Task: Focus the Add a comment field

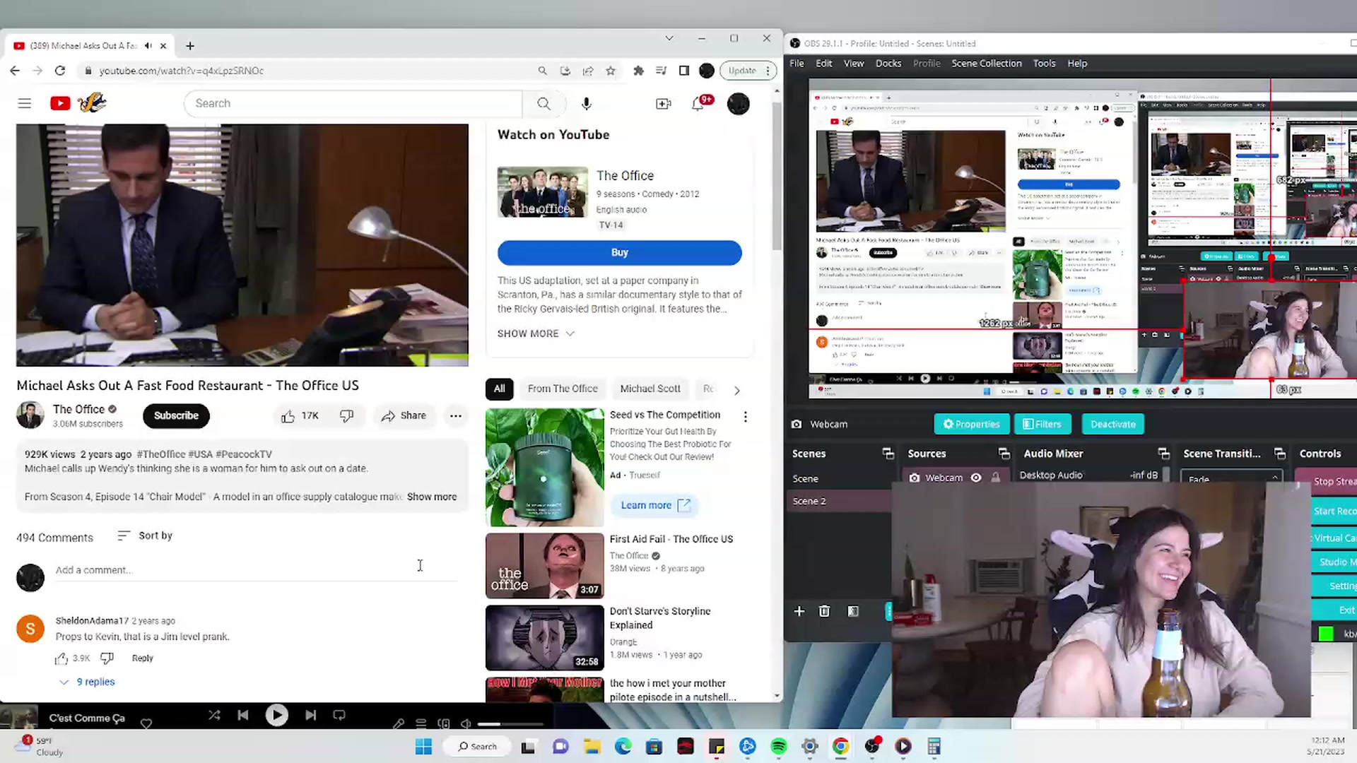Action: pyautogui.click(x=257, y=570)
